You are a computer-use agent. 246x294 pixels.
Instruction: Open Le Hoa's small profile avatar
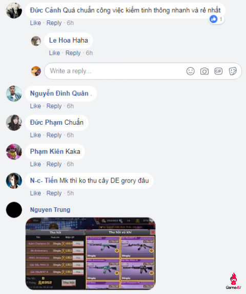click(x=36, y=41)
